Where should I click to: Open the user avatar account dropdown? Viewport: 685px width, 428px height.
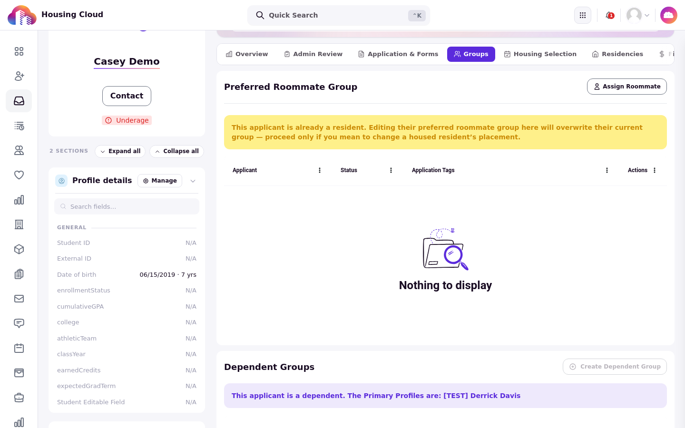638,15
